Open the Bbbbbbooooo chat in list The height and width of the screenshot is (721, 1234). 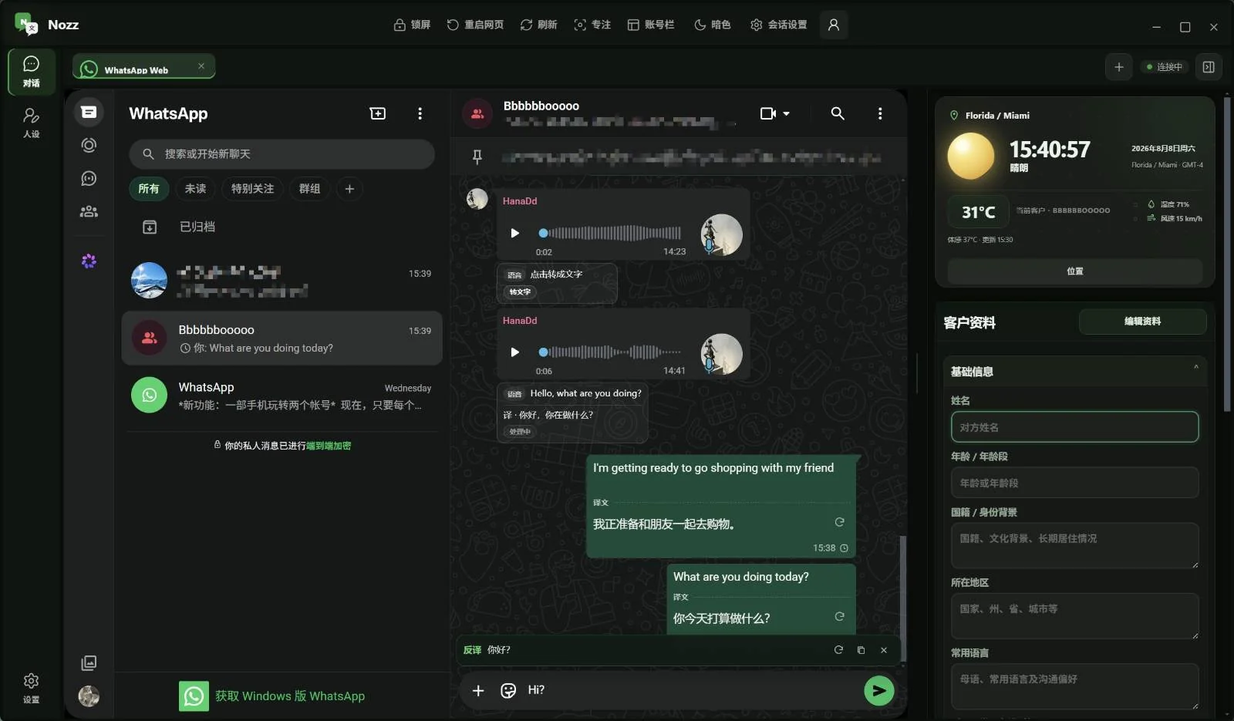point(282,339)
